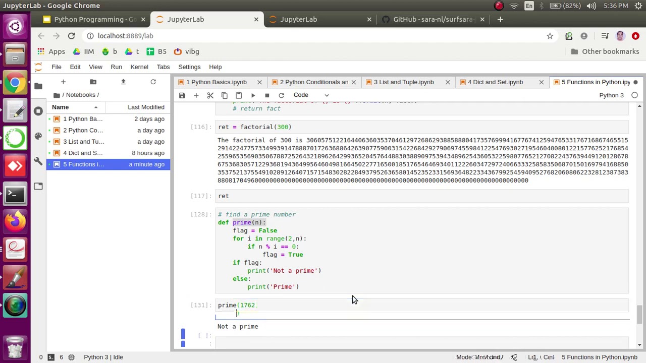Open the File menu
646x363 pixels.
[57, 67]
